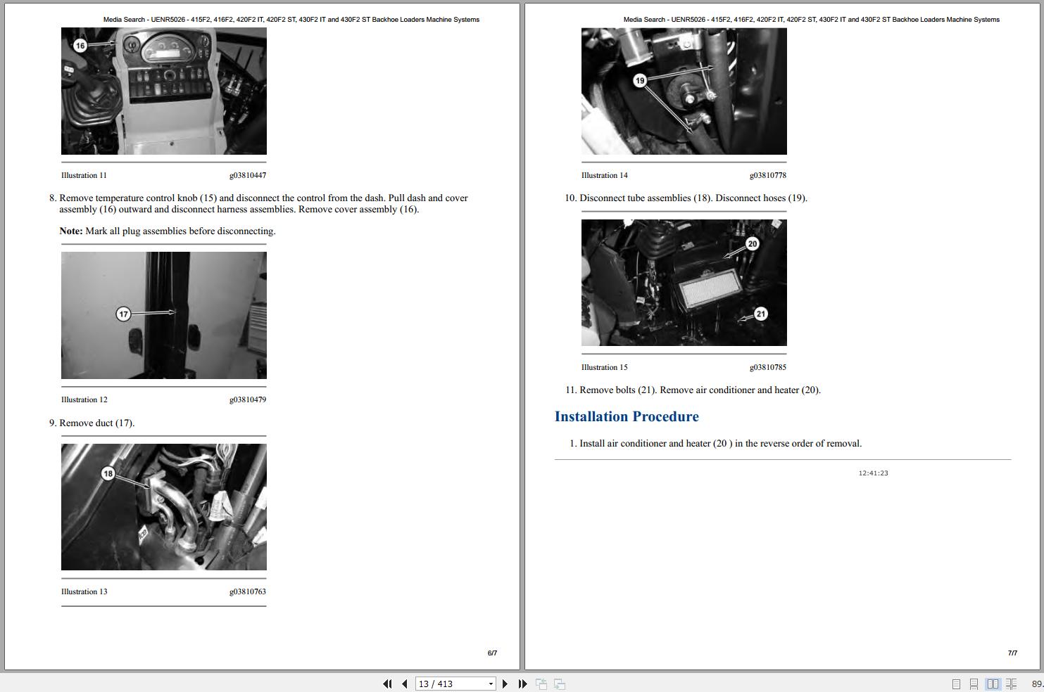Screen dimensions: 1044x692
Task: Select the highlighted two-page view icon
Action: point(993,683)
